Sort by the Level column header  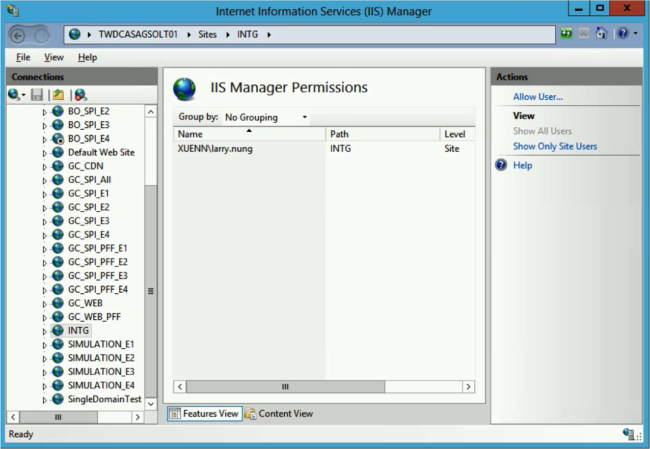(x=457, y=134)
